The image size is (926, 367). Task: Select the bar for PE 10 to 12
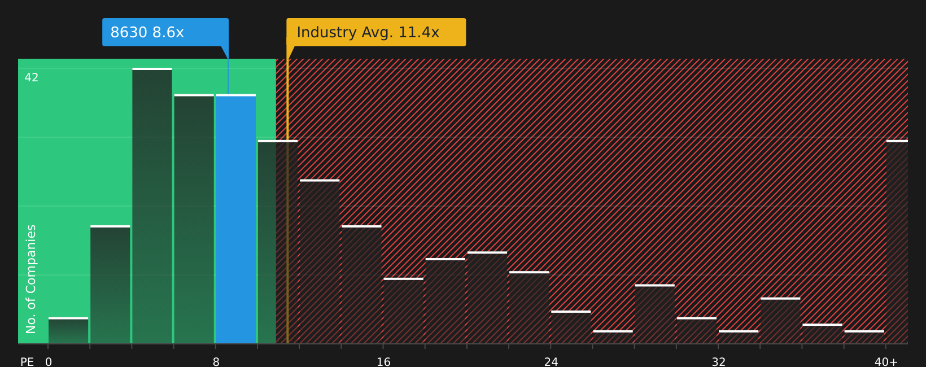pos(278,242)
